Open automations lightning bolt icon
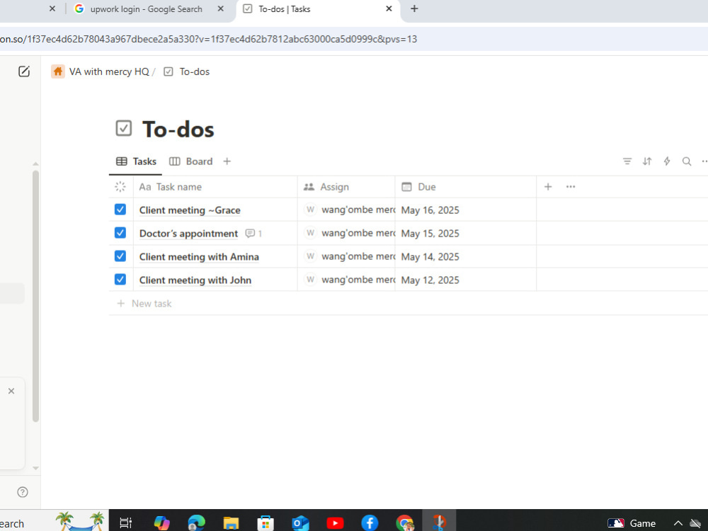 [x=667, y=161]
